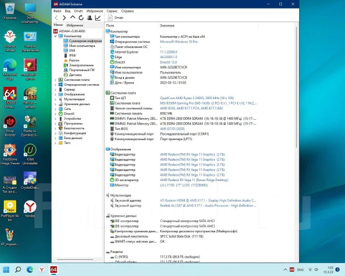Screen dimensions: 345x276
Task: Select Портативный ПК tree item
Action: [79, 70]
